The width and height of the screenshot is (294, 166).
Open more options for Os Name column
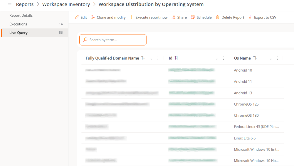277,58
